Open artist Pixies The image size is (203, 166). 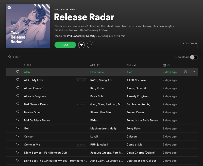coord(94,120)
